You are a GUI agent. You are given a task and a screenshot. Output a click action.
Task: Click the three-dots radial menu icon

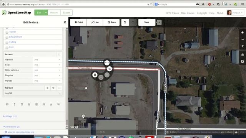(107, 63)
